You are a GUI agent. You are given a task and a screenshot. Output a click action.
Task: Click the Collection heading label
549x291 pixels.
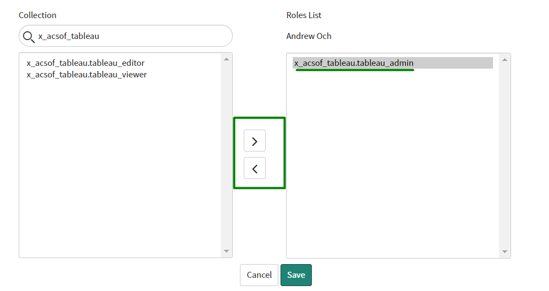click(x=37, y=15)
